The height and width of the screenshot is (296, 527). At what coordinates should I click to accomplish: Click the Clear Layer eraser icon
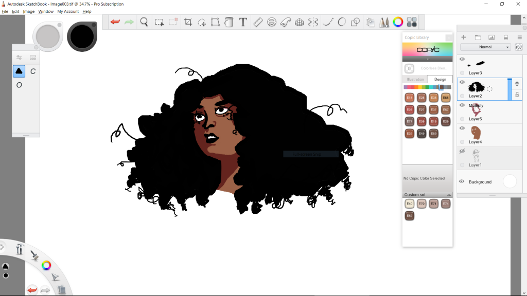(x=506, y=37)
